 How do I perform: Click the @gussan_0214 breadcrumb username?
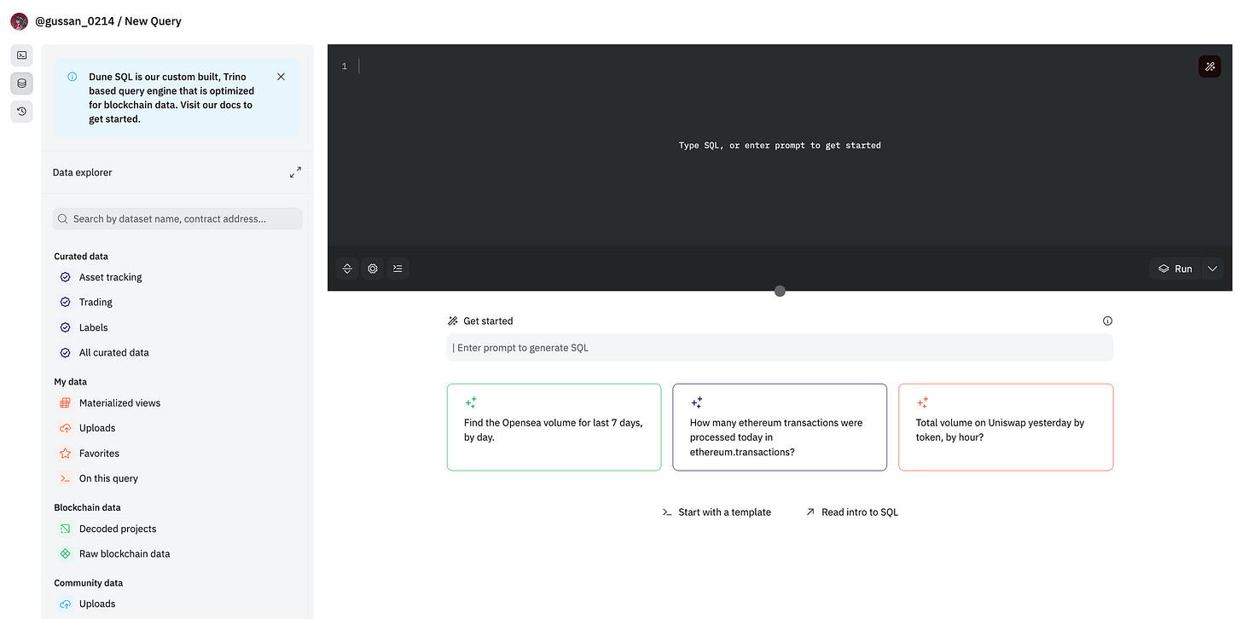74,21
